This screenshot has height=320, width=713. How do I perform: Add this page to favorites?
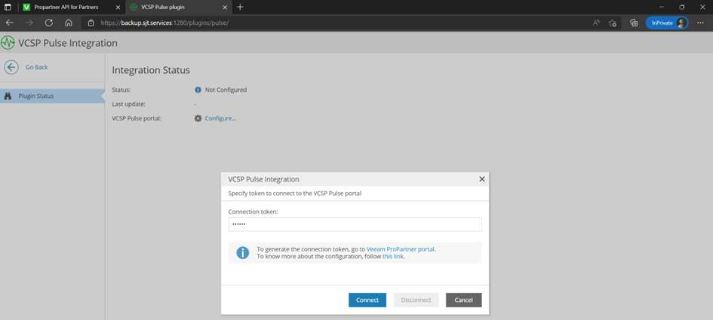point(613,23)
